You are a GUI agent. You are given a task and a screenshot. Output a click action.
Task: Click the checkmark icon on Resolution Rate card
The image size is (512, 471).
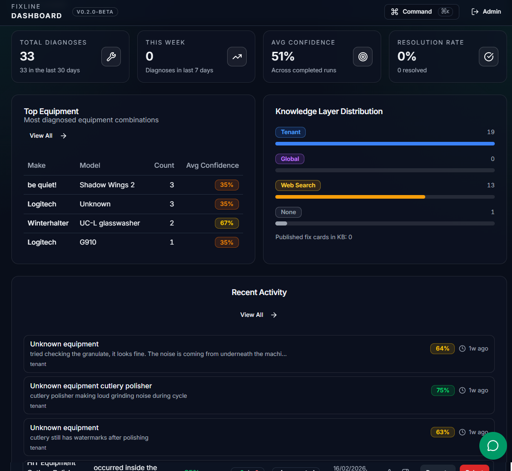click(488, 56)
